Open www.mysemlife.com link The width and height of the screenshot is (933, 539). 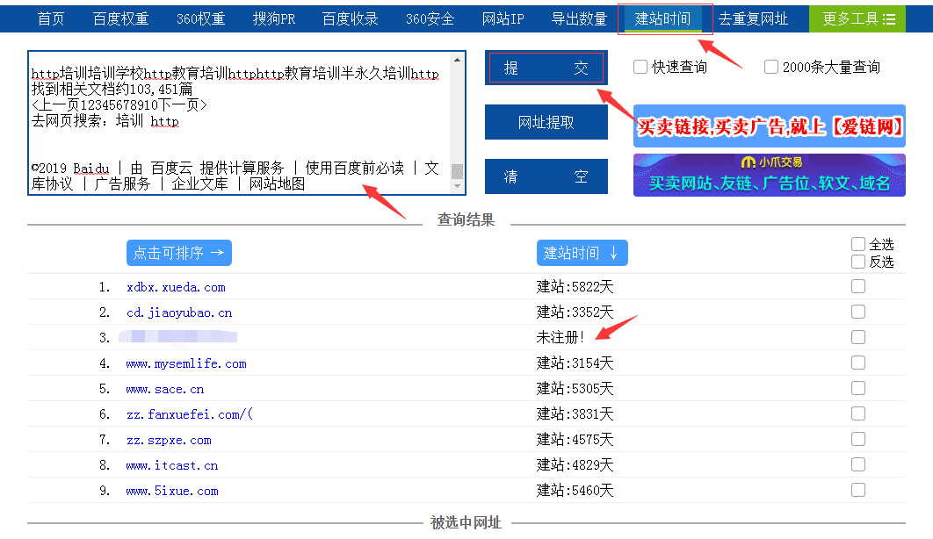point(186,363)
